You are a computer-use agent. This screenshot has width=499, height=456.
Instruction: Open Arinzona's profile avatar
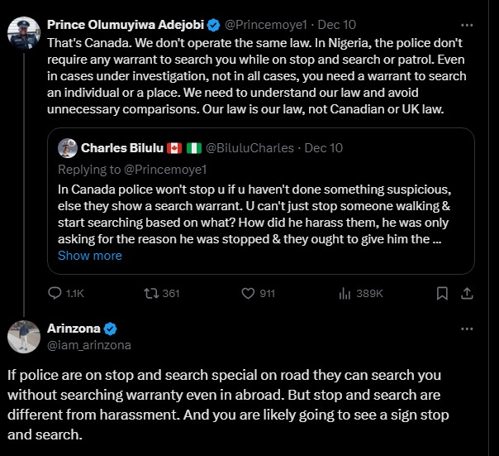24,336
